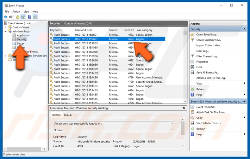Click the Attach Task To This Event icon
Image resolution: width=250 pixels, height=159 pixels.
click(192, 112)
